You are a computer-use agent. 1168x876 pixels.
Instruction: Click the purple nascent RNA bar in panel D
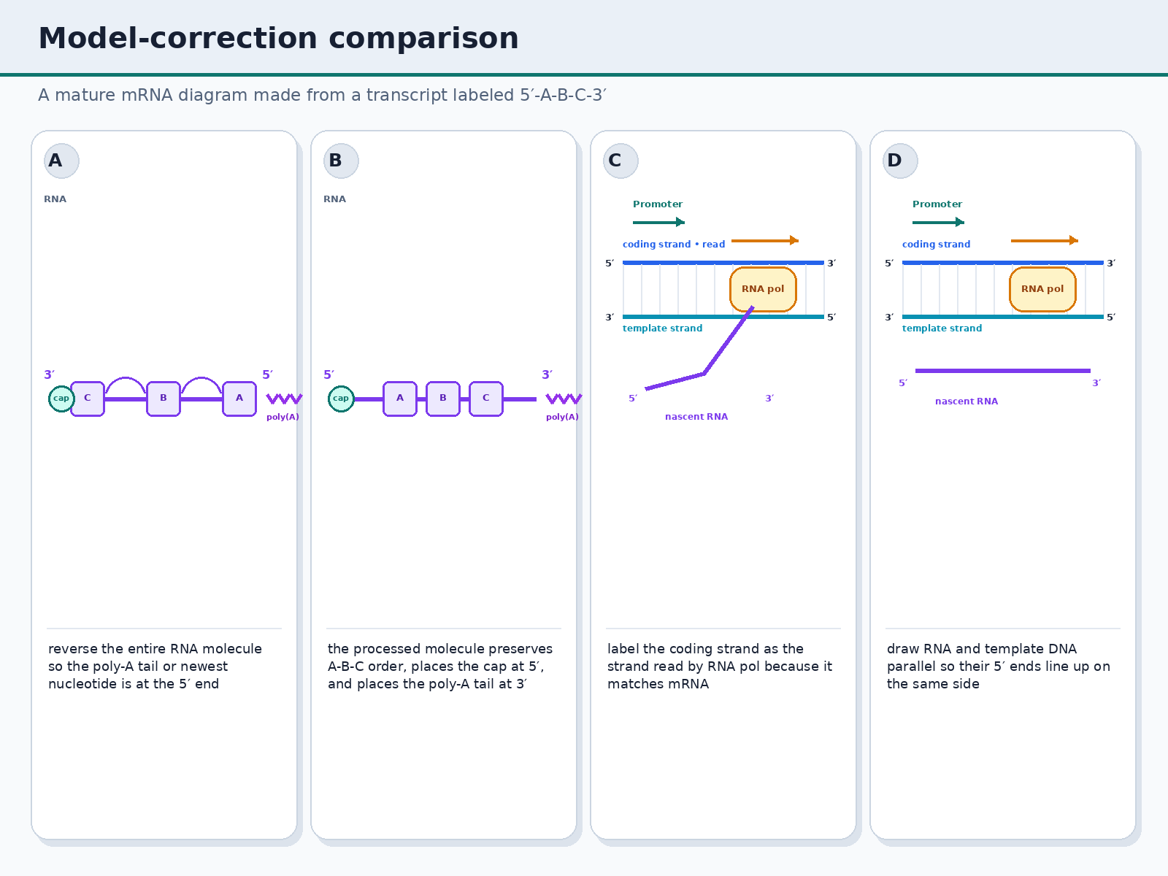tap(1003, 371)
